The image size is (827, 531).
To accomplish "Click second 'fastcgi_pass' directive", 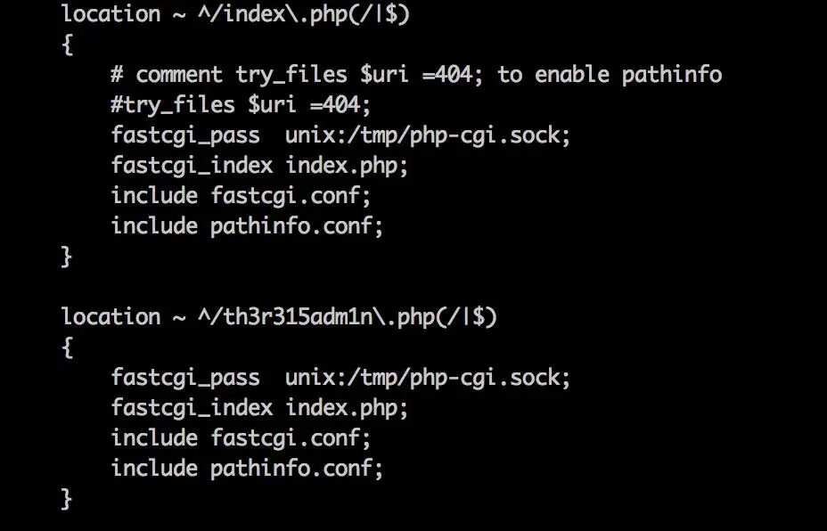I will pyautogui.click(x=185, y=378).
